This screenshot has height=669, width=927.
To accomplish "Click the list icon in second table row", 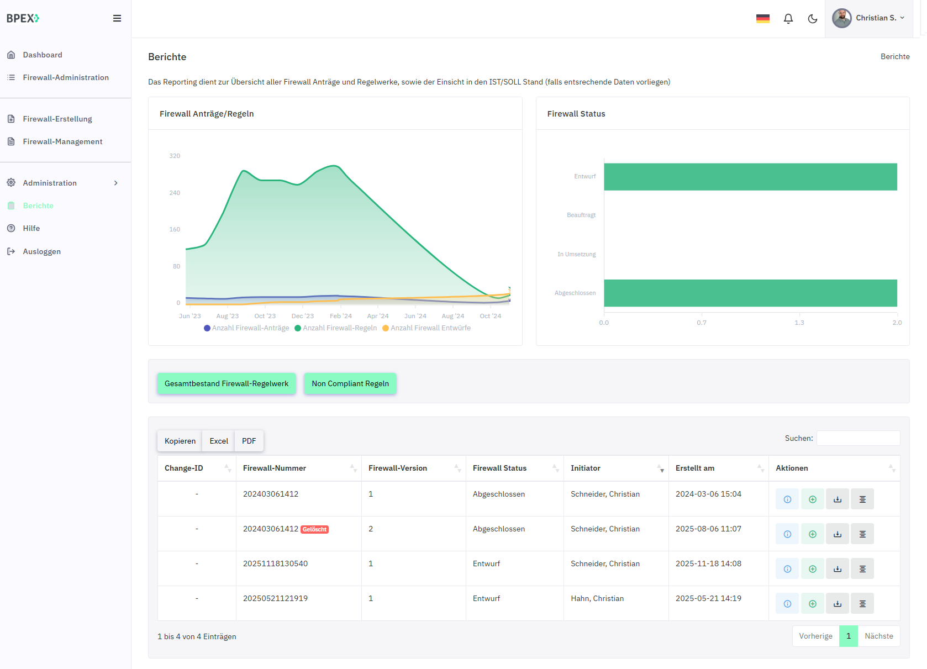I will (x=862, y=534).
